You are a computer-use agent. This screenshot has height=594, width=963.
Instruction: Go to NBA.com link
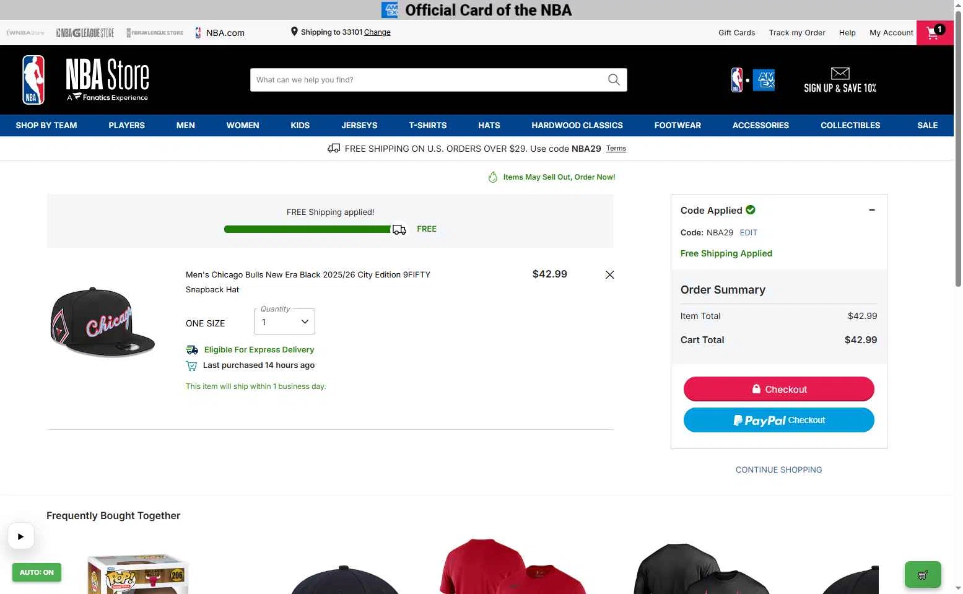click(x=220, y=33)
